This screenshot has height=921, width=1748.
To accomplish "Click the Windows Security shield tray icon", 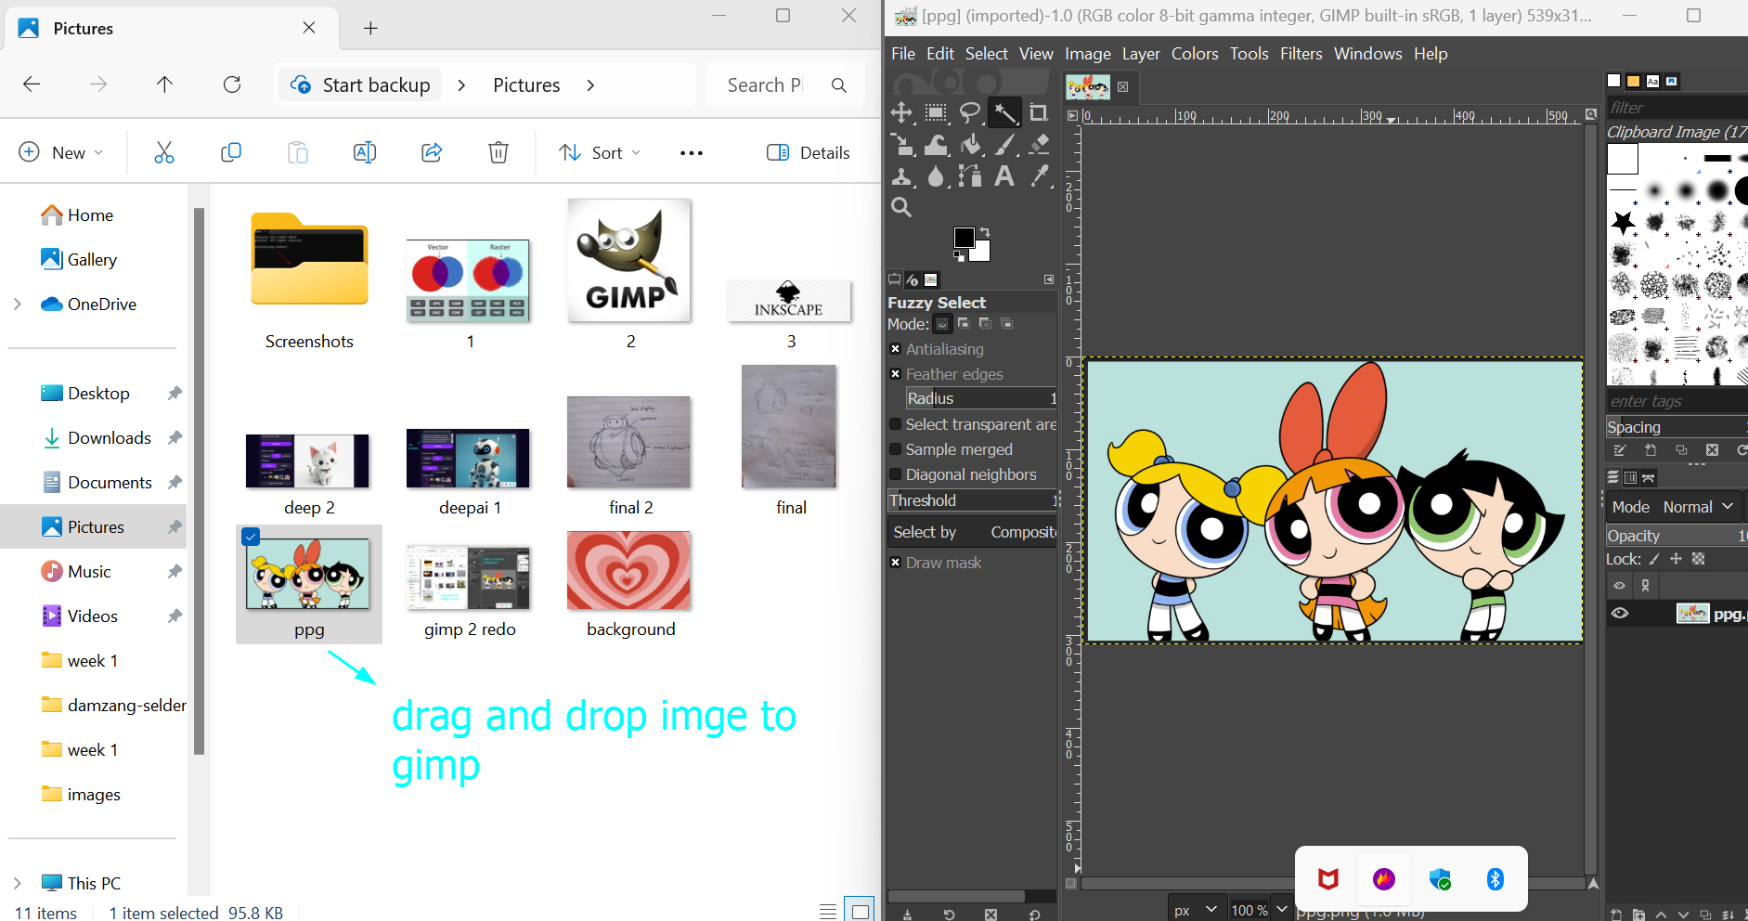I will (1440, 879).
